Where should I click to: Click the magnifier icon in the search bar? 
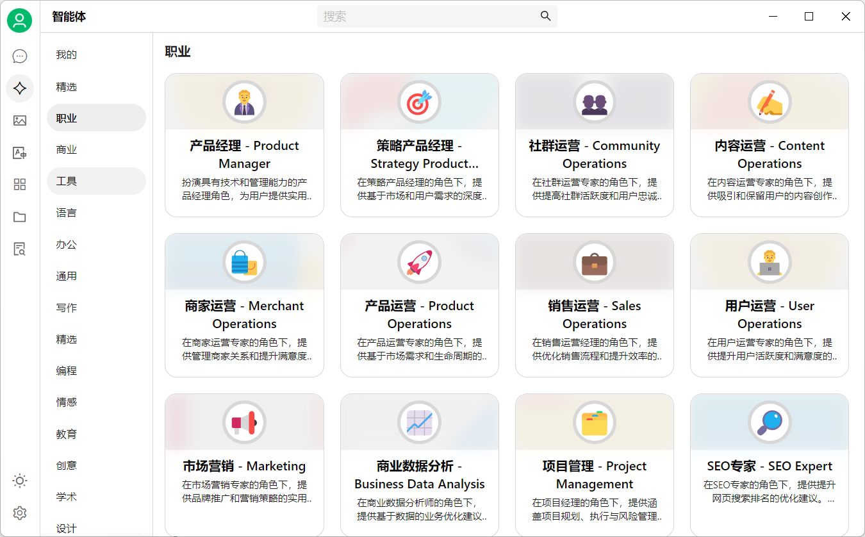pyautogui.click(x=545, y=16)
